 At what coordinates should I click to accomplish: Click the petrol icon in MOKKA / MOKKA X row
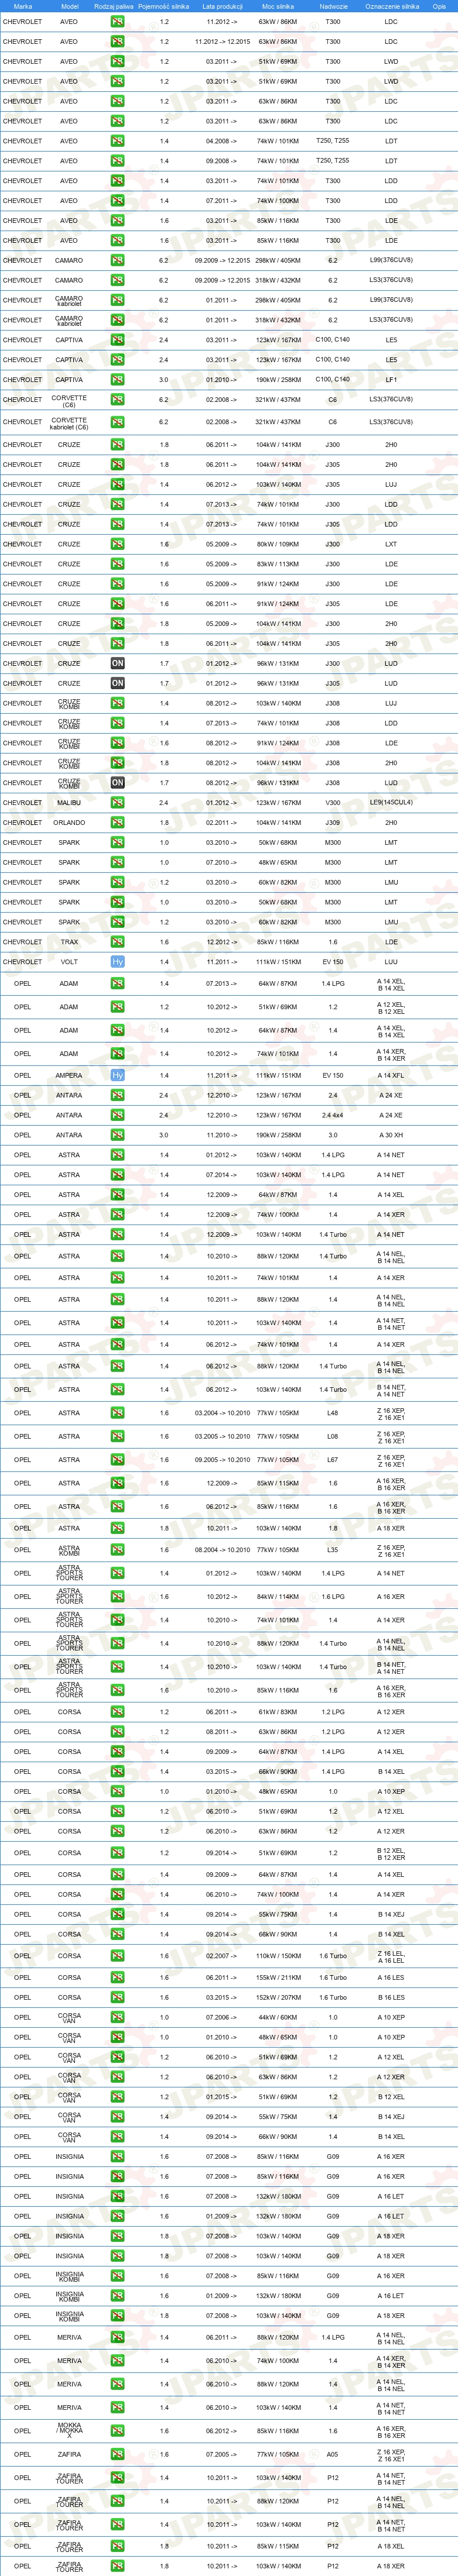pos(117,2431)
